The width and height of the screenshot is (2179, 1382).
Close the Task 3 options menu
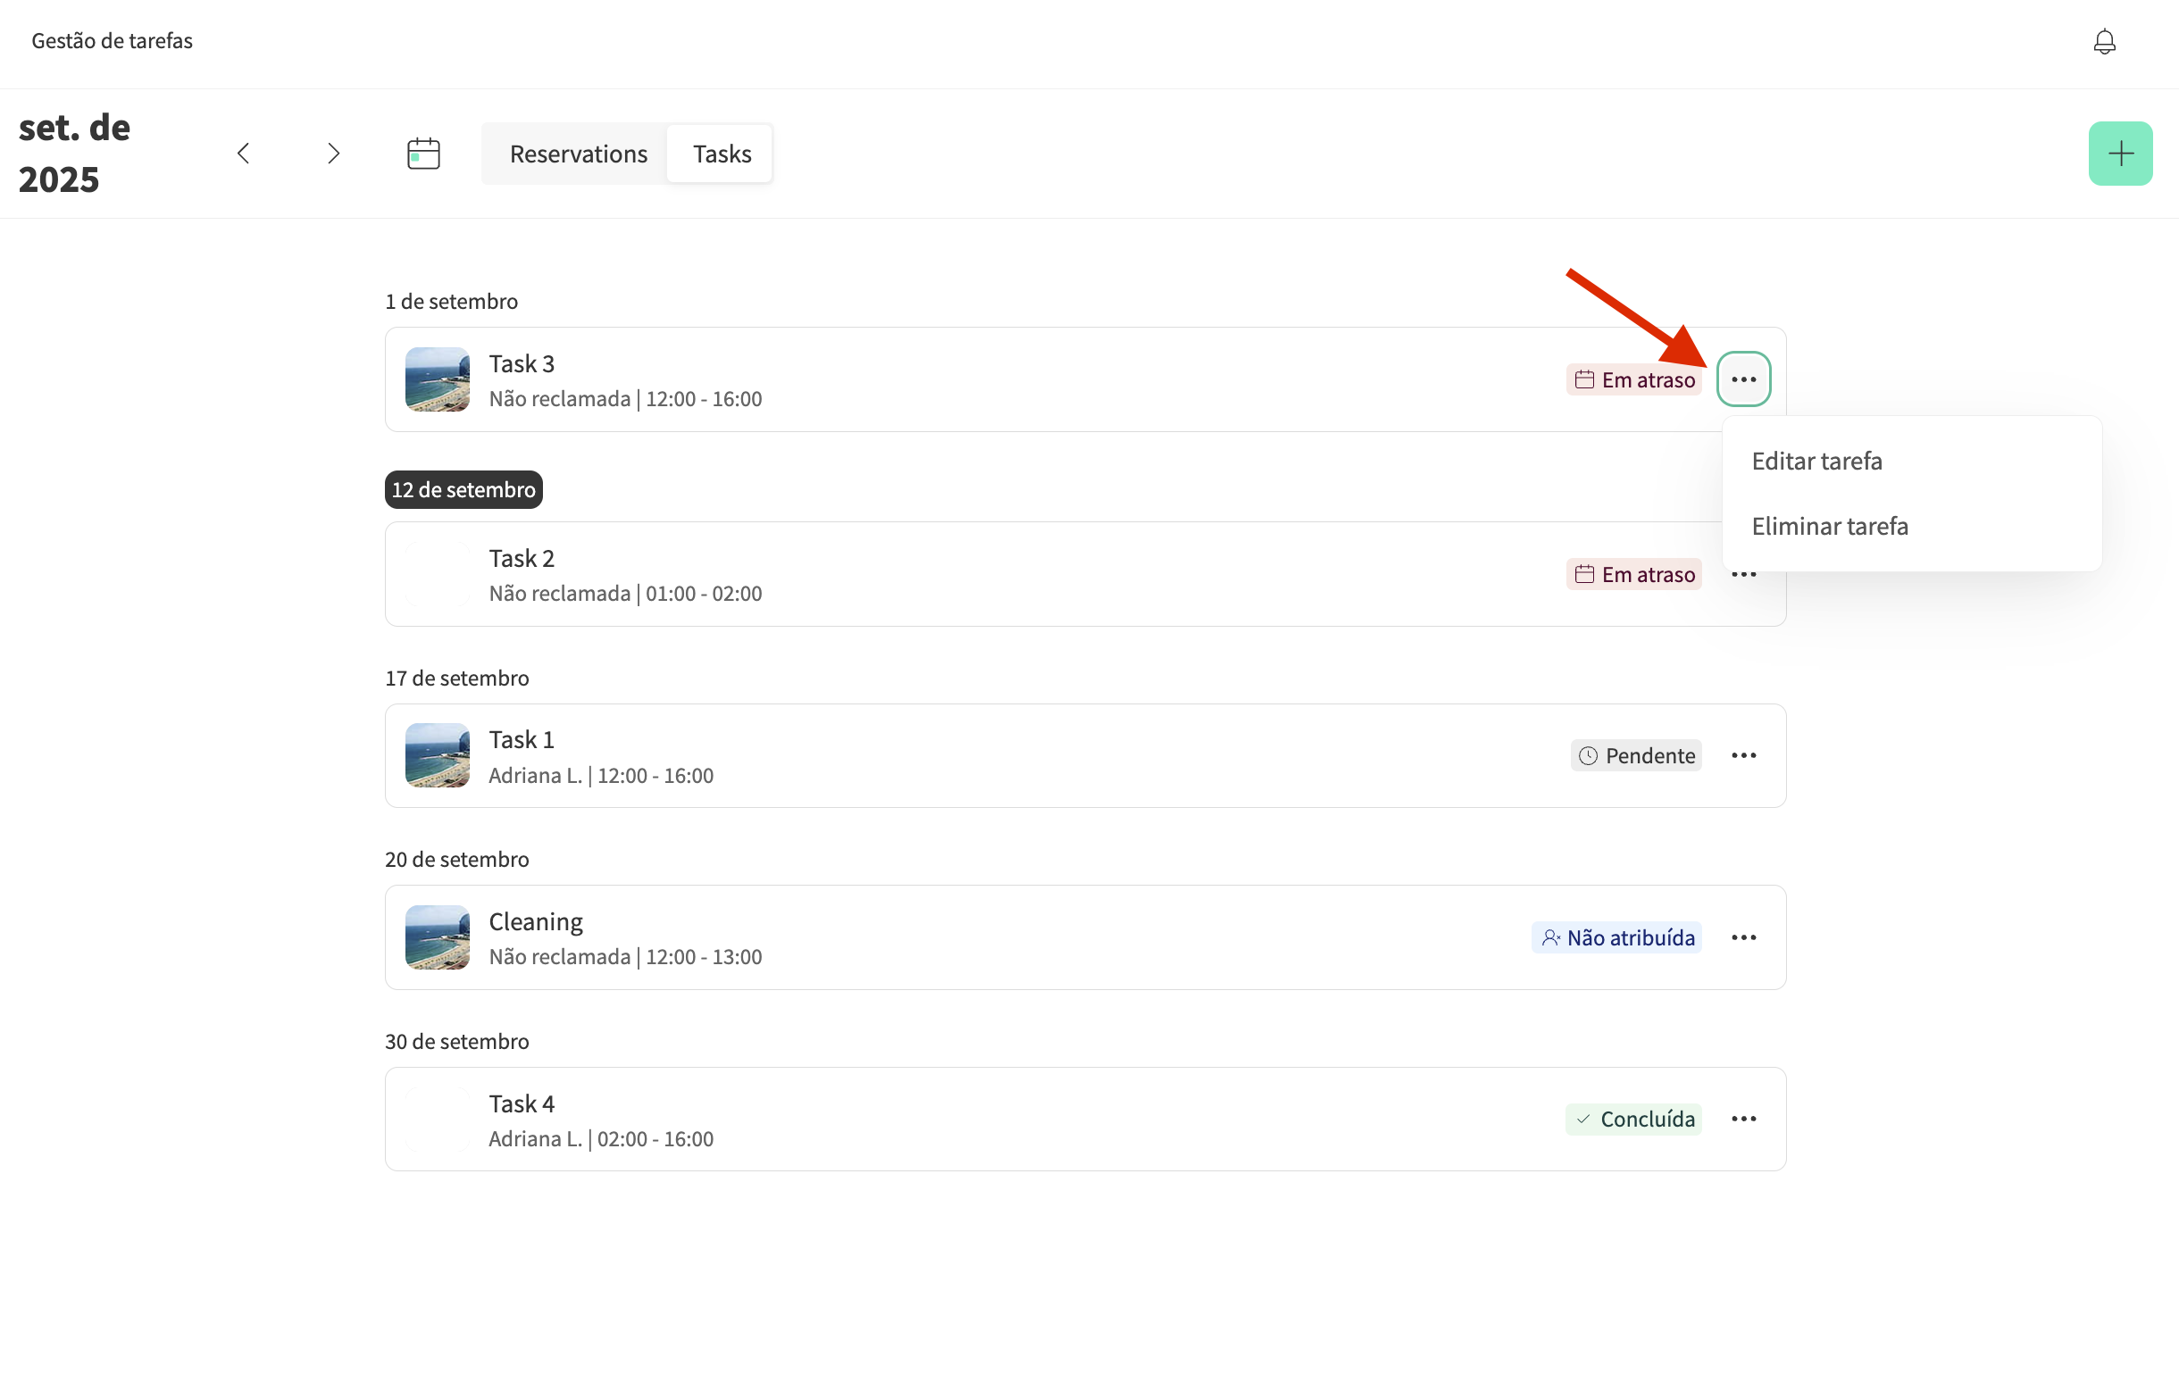click(1743, 379)
